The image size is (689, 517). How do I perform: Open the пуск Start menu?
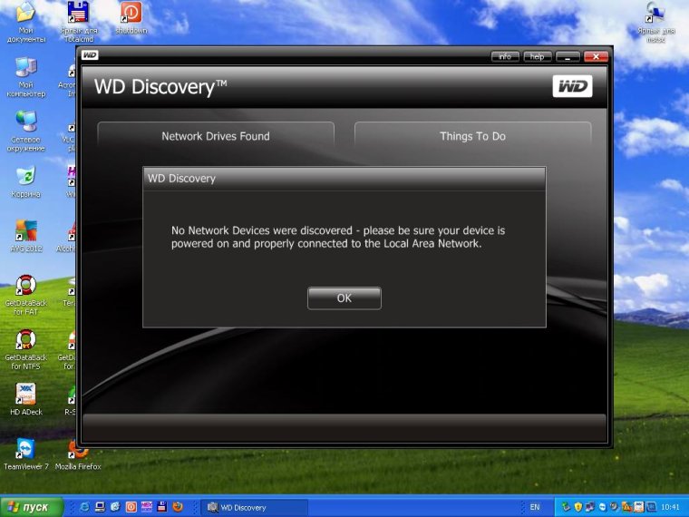(x=32, y=507)
